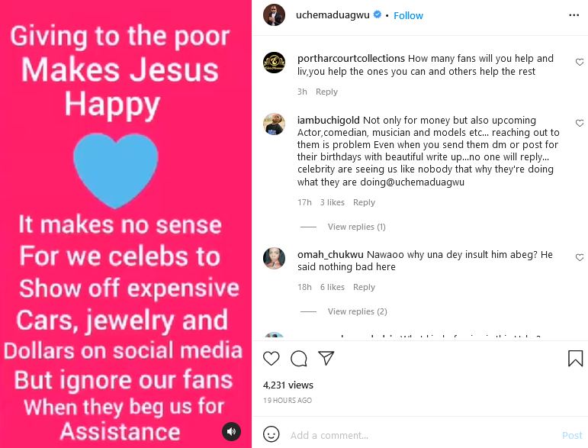Share the post via paper plane icon
588x448 pixels.
[x=326, y=358]
